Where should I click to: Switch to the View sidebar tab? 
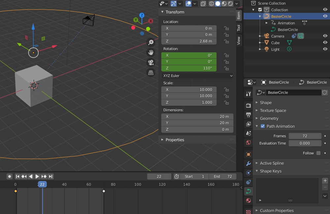point(239,40)
